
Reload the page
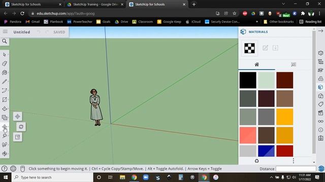click(22, 14)
